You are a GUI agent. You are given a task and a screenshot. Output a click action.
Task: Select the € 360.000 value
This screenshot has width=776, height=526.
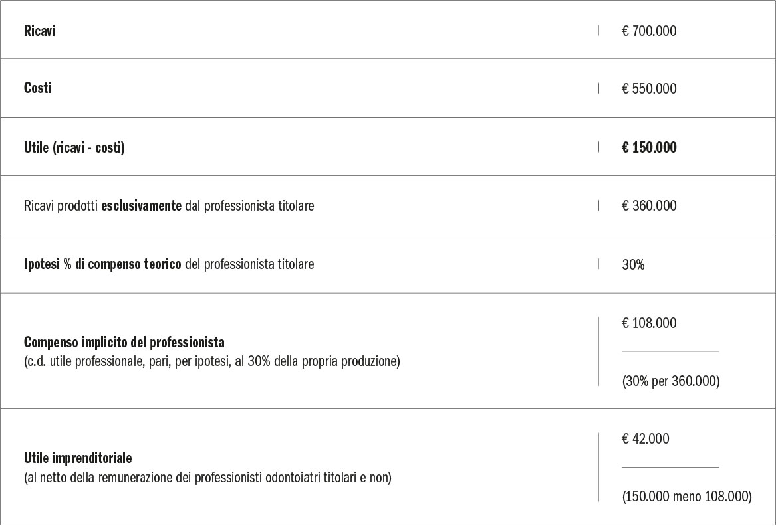649,206
